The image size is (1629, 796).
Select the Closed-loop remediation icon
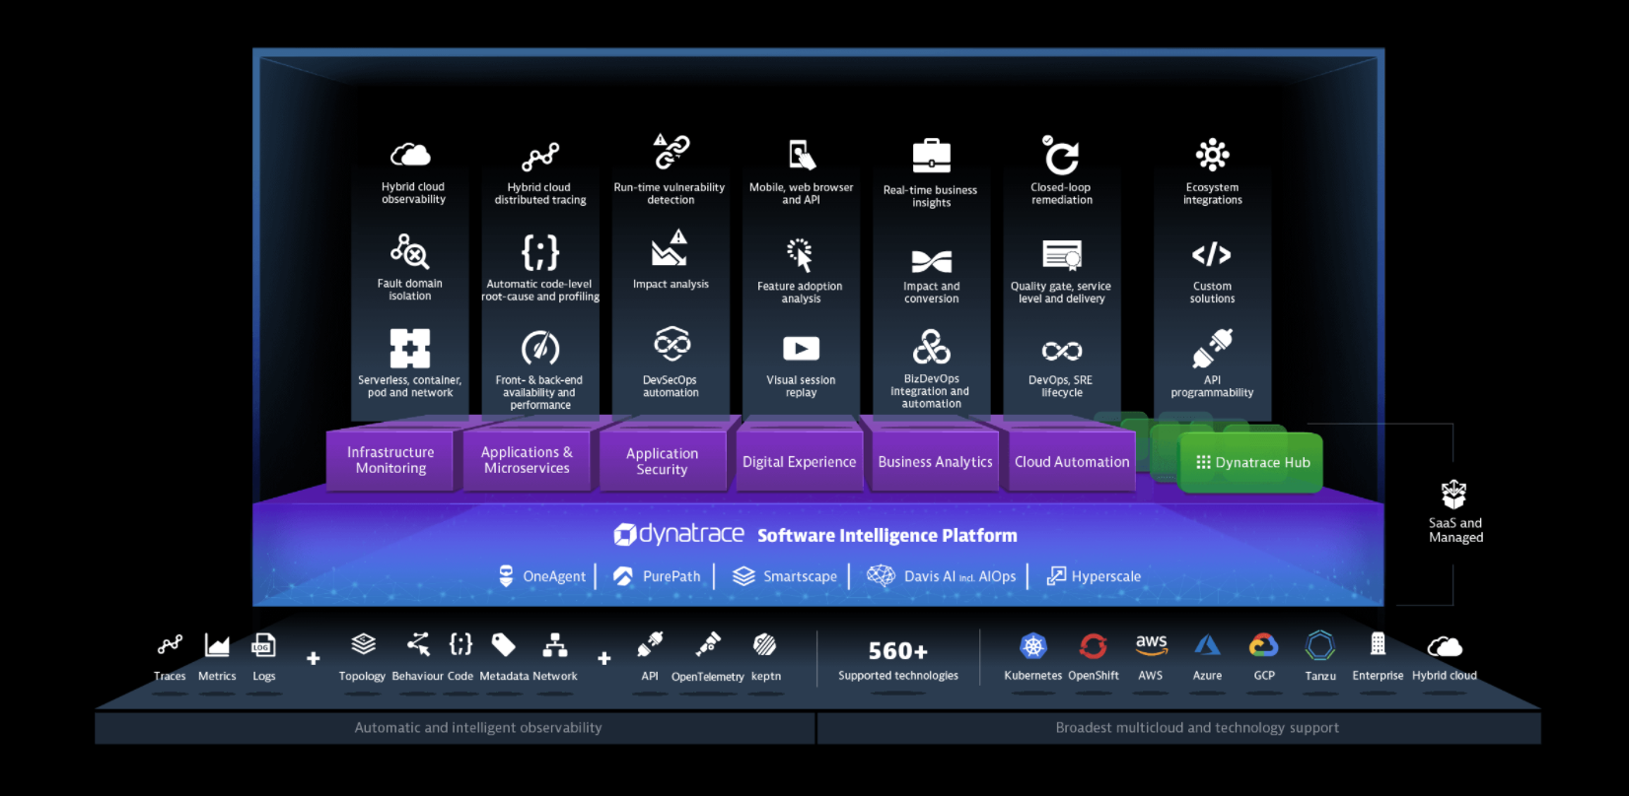pos(1061,156)
